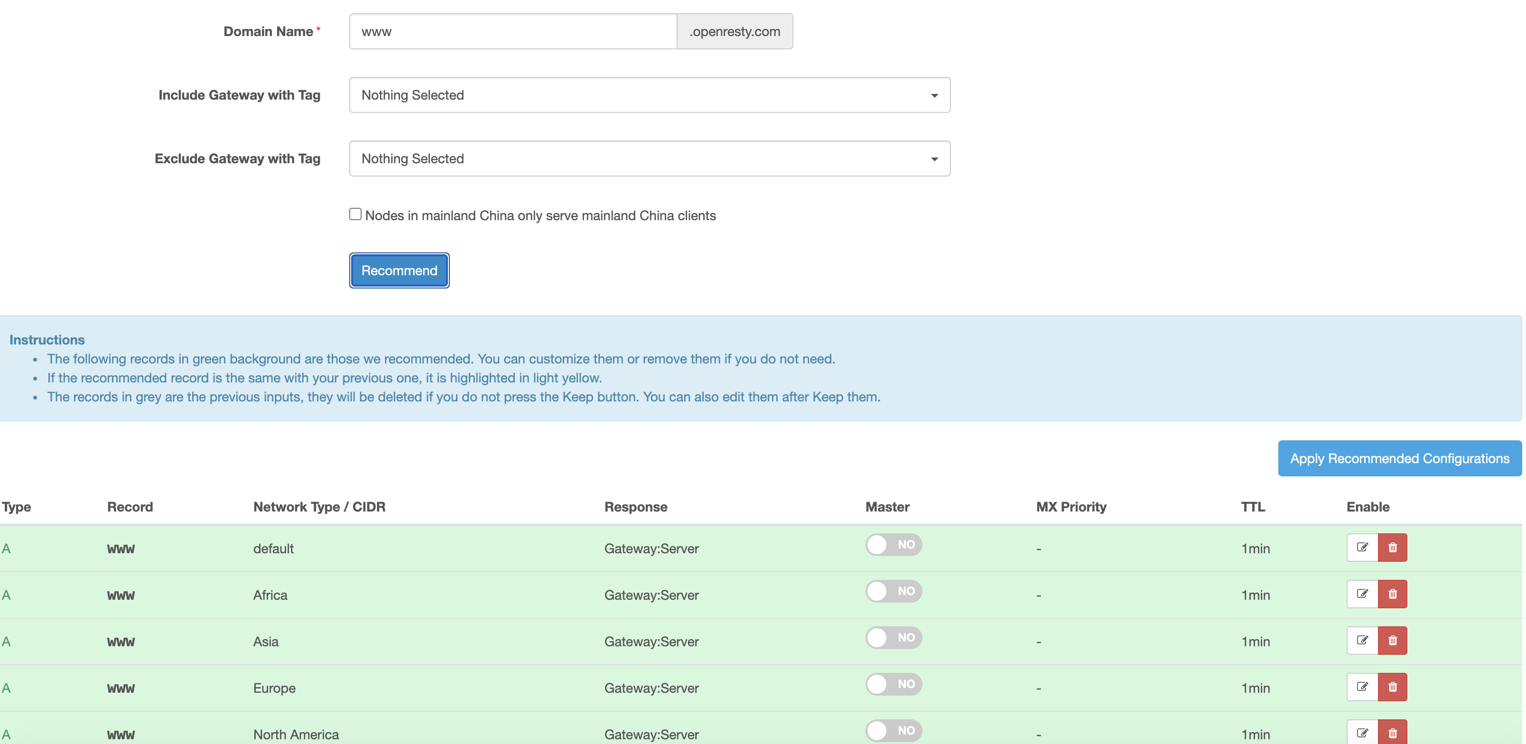Select the 'default' network type cell
This screenshot has height=744, width=1526.
tap(274, 549)
